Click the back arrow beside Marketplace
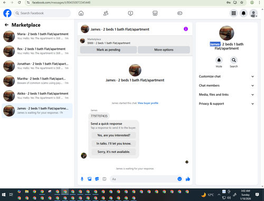The width and height of the screenshot is (264, 201). tap(6, 25)
